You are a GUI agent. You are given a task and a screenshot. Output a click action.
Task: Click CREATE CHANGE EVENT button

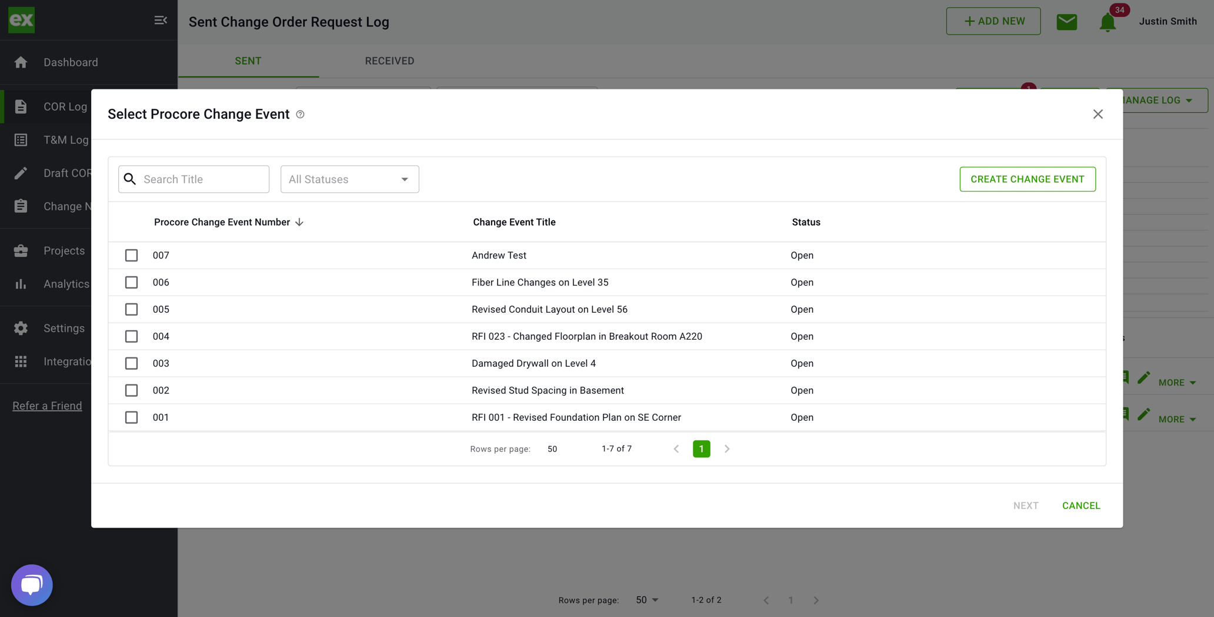coord(1027,179)
